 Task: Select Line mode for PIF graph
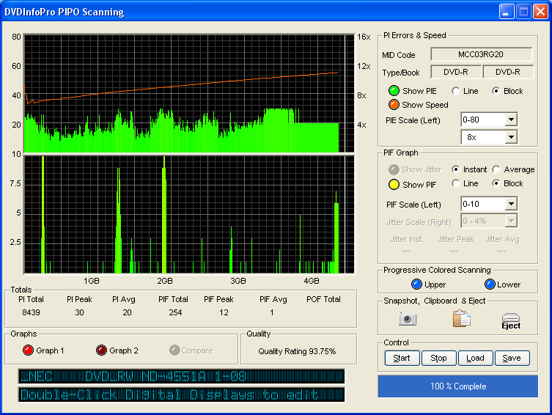[456, 183]
